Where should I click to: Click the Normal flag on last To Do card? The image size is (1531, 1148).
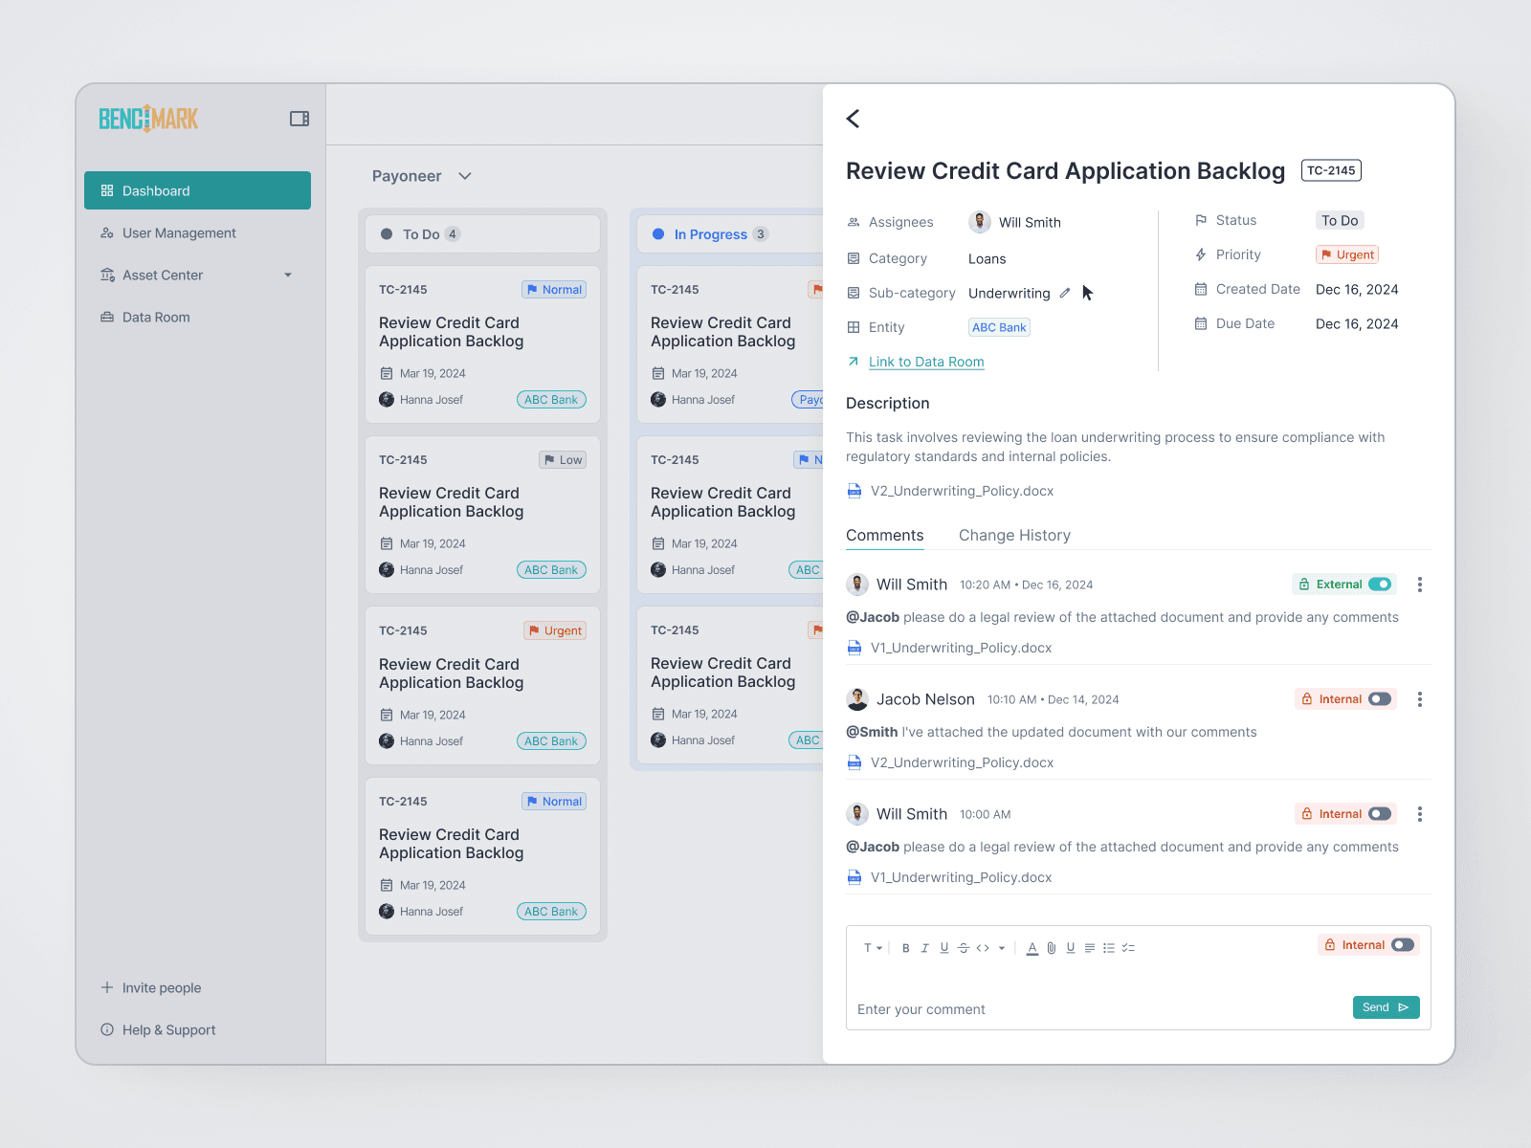[554, 802]
